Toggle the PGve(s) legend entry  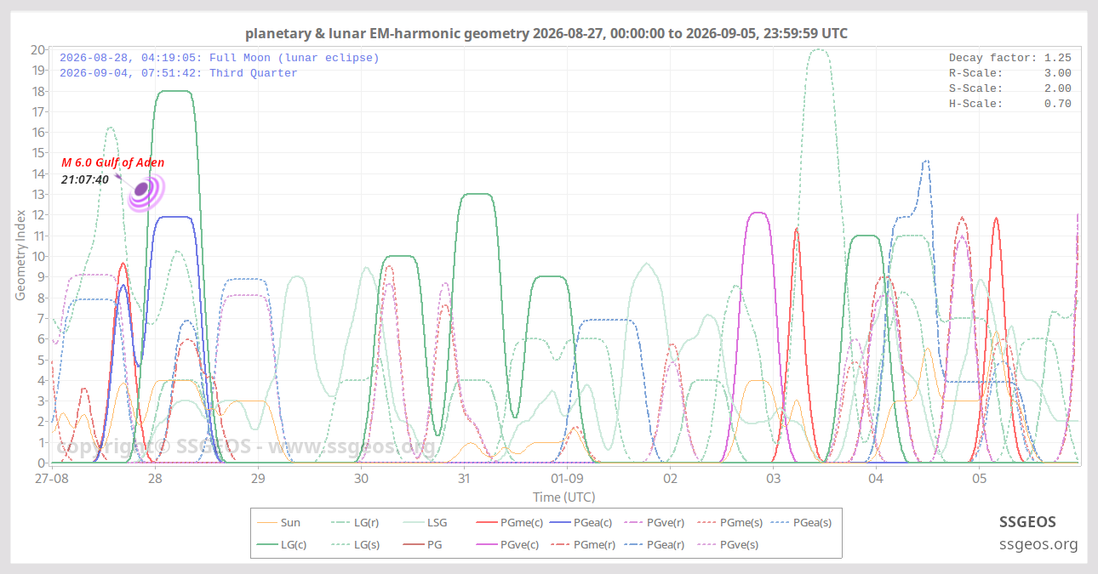727,544
